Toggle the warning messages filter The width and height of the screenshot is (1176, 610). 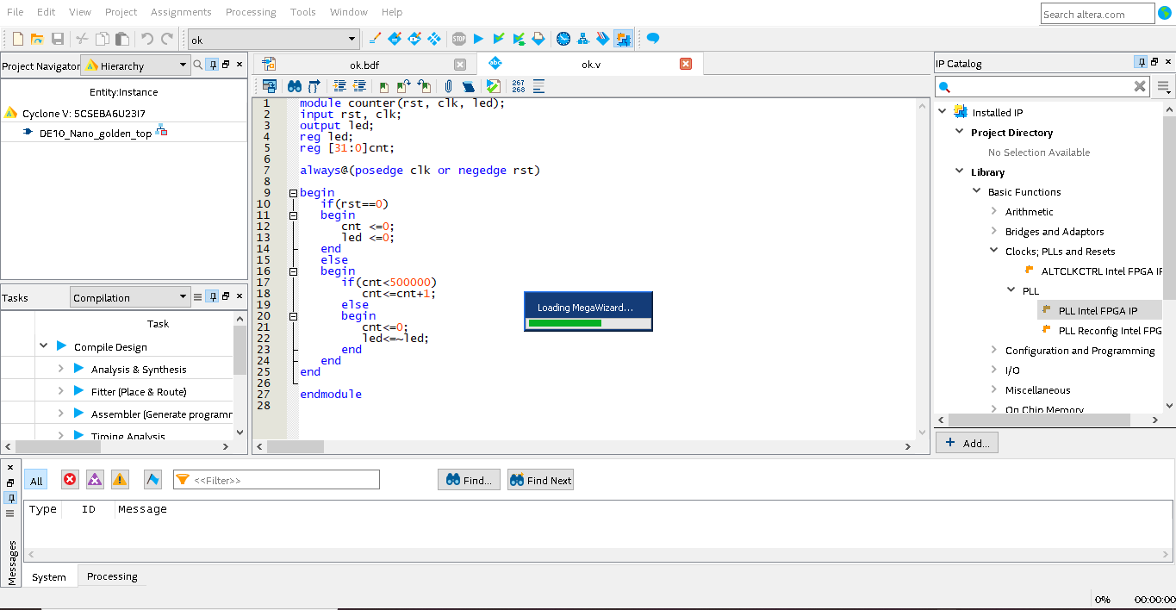coord(120,480)
